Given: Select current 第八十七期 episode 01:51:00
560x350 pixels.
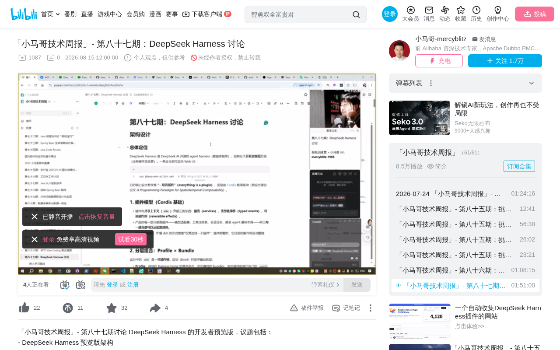Looking at the screenshot, I should [465, 285].
